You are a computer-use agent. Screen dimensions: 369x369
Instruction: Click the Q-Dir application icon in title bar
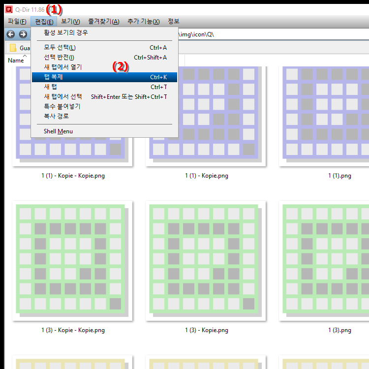(9, 9)
